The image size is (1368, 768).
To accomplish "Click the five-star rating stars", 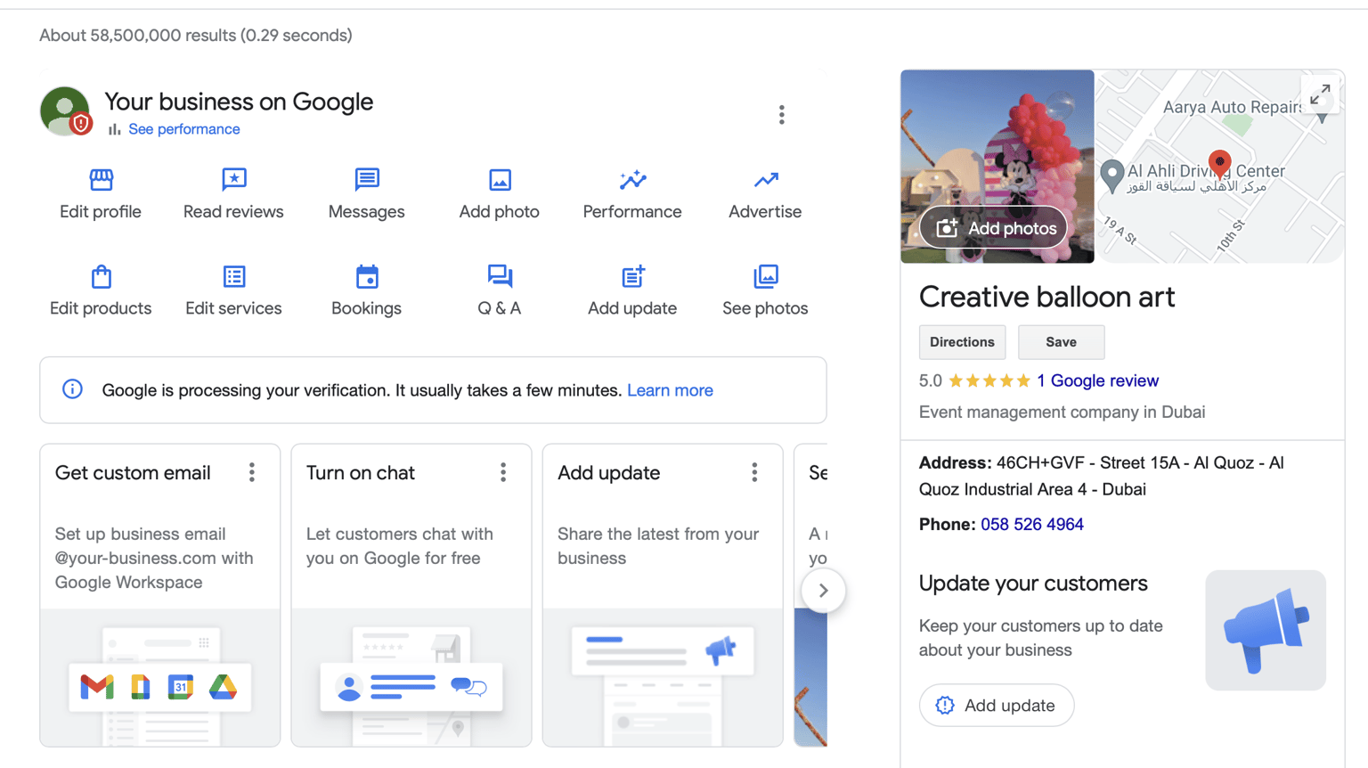I will [989, 380].
